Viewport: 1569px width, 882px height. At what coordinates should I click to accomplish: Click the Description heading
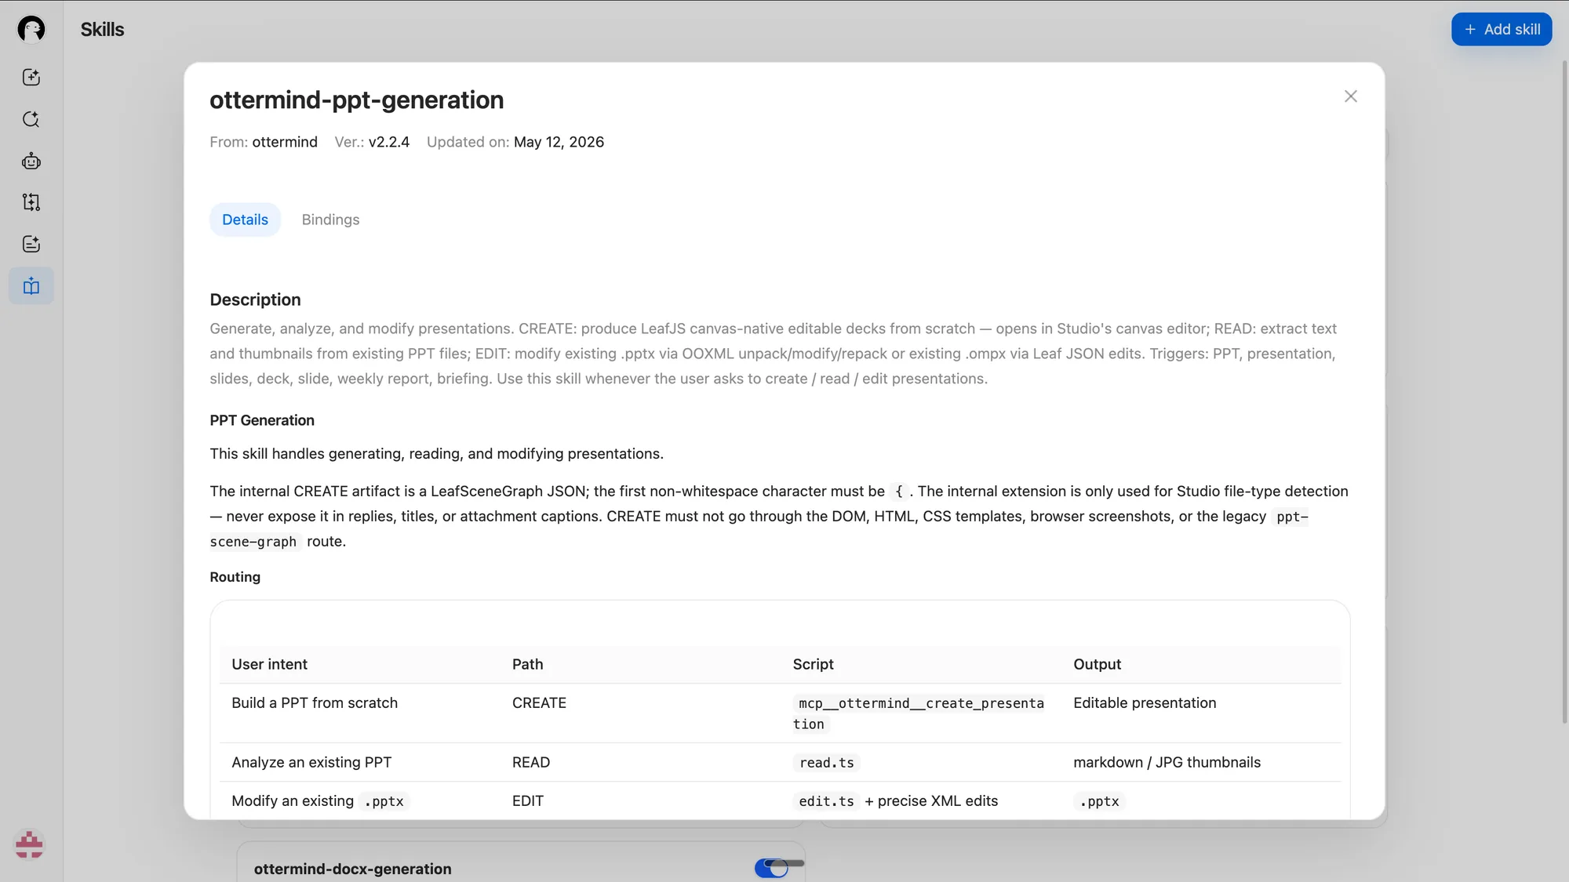pos(255,299)
